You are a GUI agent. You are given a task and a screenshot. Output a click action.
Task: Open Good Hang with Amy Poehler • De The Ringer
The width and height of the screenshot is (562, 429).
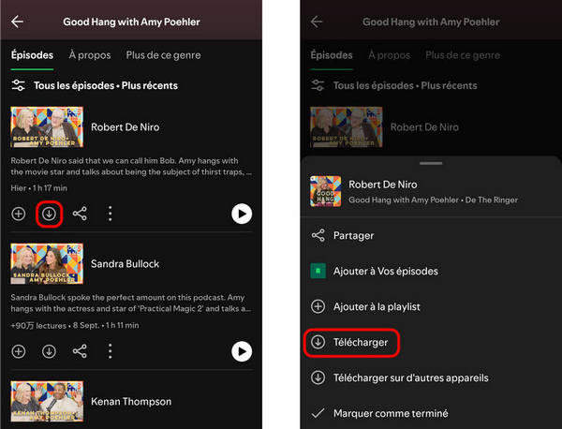434,200
